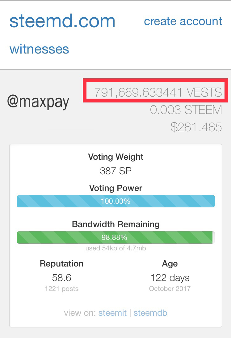
Task: Click the green Bandwidth Remaining bar
Action: point(116,237)
